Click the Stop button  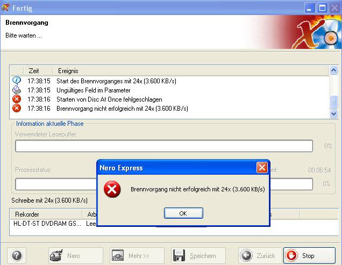309,255
